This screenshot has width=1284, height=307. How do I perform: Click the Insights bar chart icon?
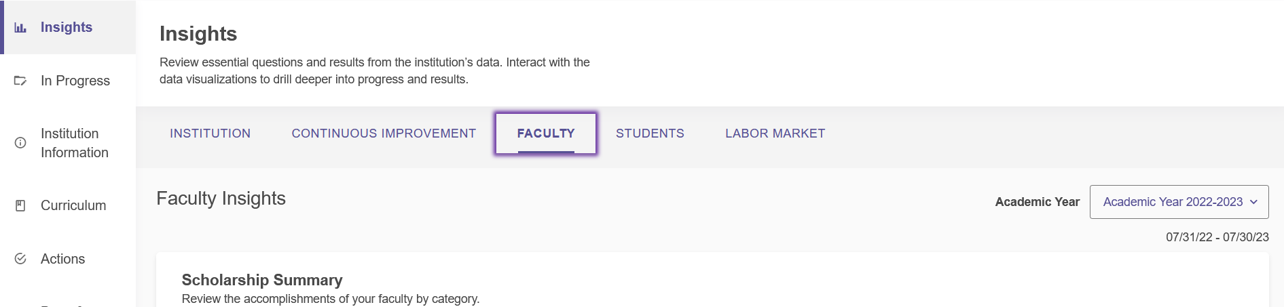pyautogui.click(x=20, y=28)
